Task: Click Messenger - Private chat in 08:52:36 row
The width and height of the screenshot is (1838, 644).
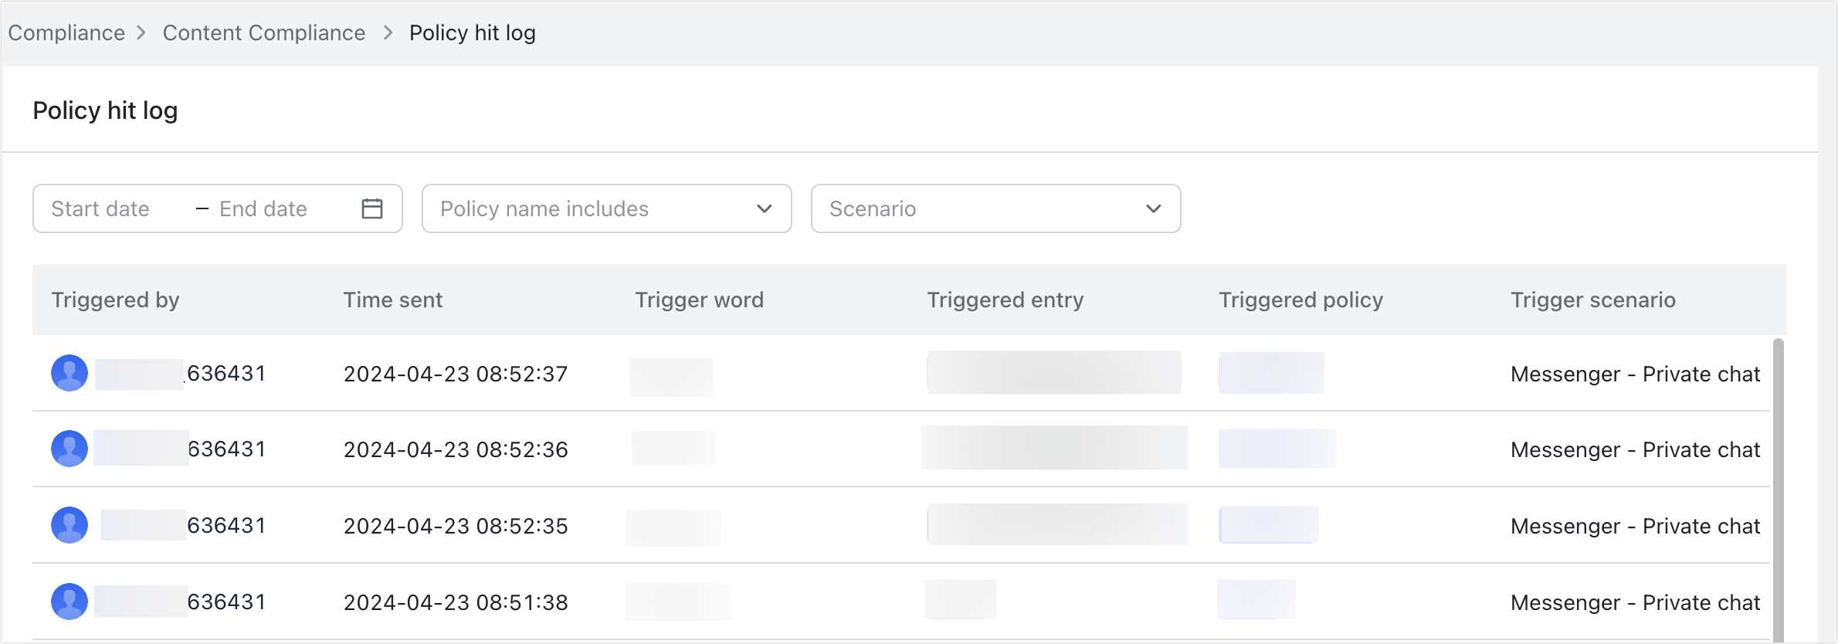Action: (x=1636, y=449)
